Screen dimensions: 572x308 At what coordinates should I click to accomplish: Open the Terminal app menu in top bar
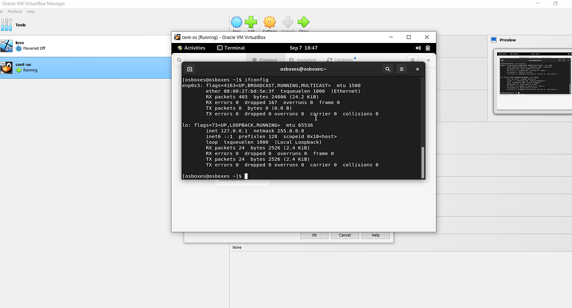tap(231, 48)
